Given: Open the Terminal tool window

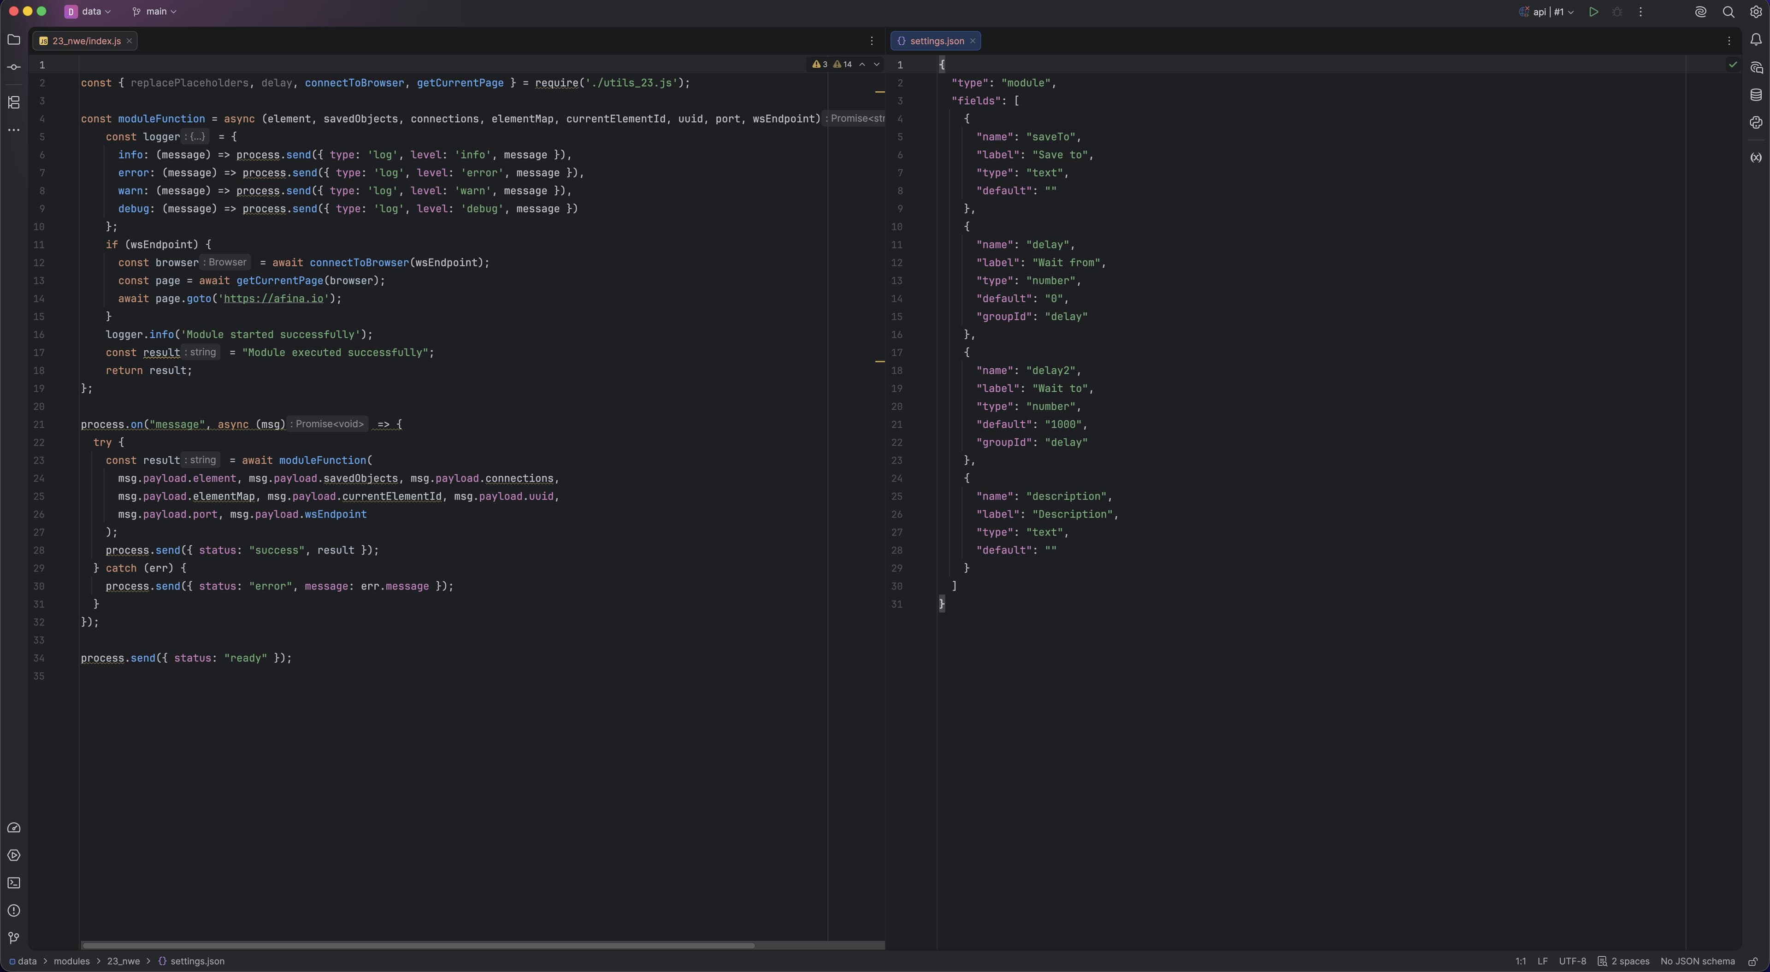Looking at the screenshot, I should pos(14,883).
